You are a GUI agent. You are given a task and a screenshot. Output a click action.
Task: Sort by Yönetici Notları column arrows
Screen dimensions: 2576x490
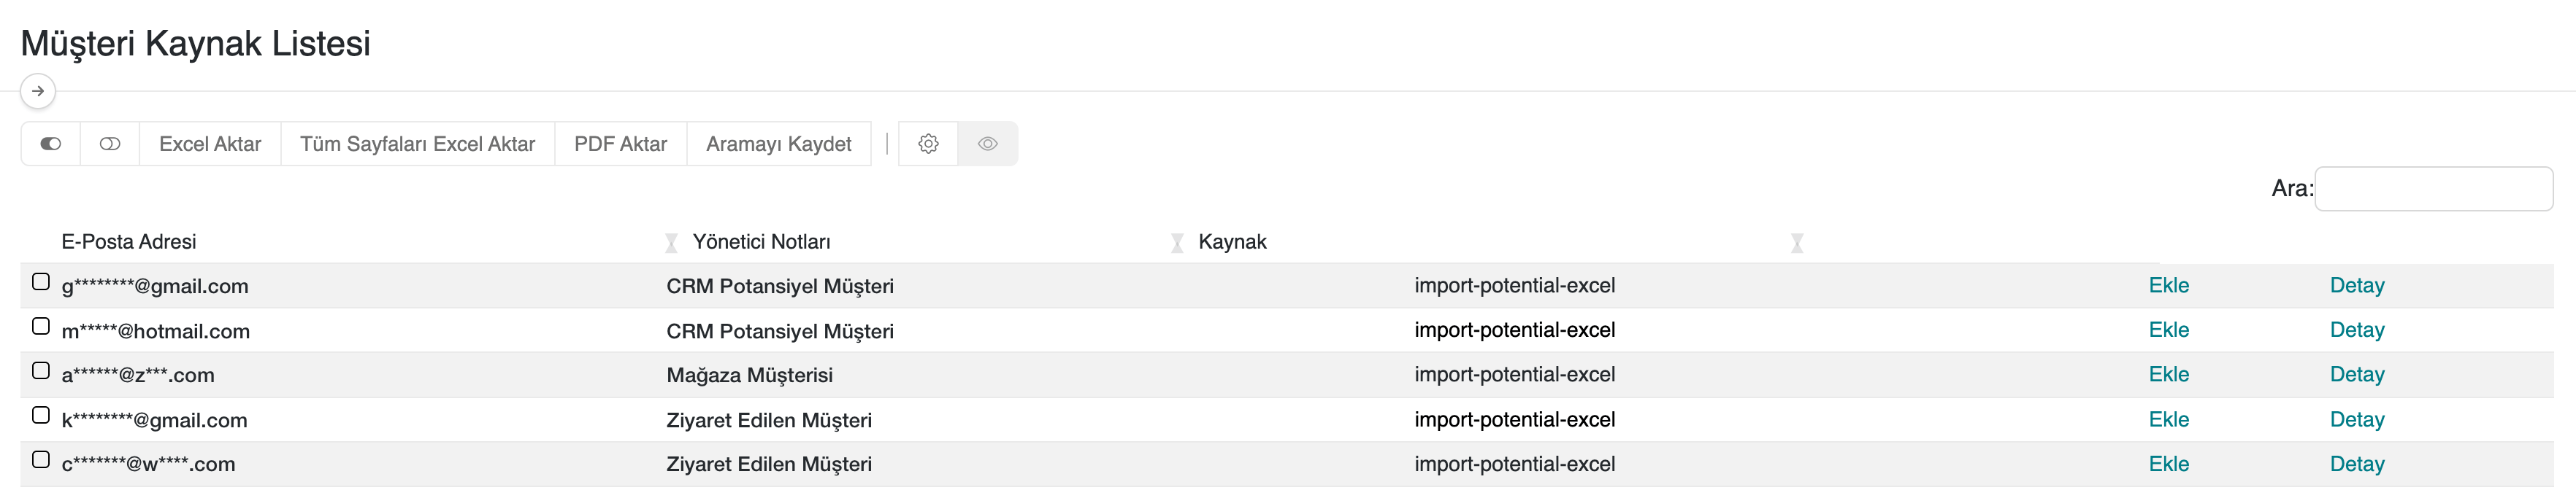1177,243
